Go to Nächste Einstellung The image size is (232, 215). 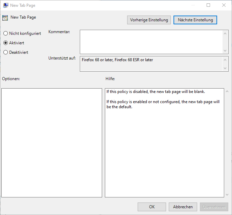[x=195, y=20]
